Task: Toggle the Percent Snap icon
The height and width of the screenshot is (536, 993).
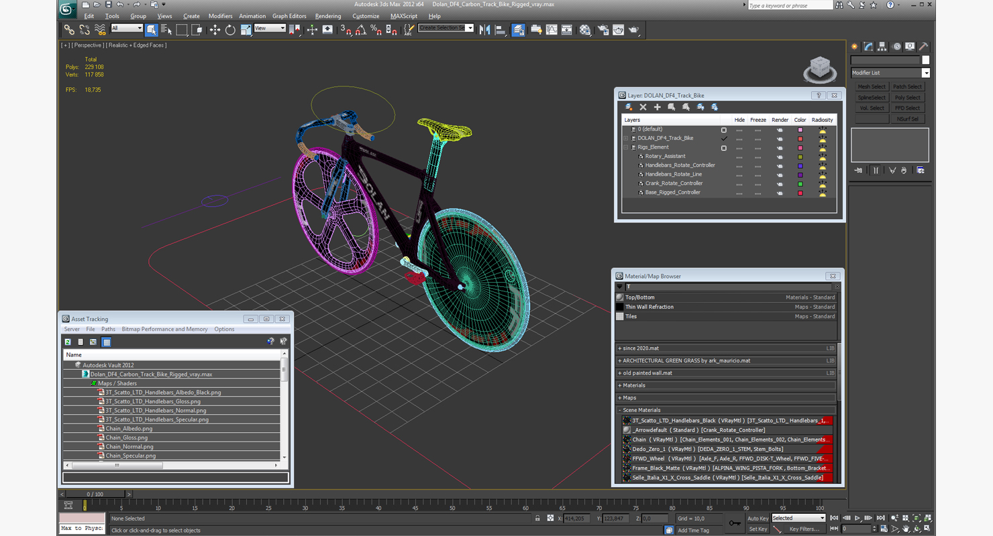Action: 376,29
